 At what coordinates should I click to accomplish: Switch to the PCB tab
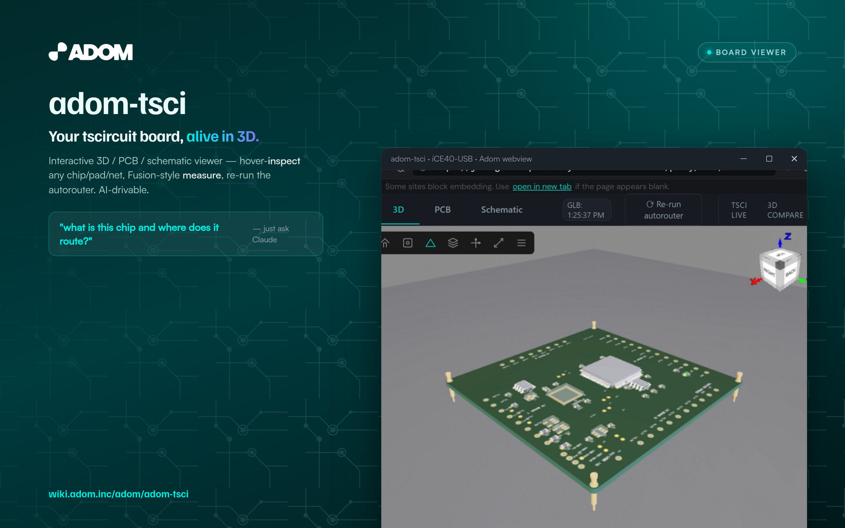pos(442,210)
